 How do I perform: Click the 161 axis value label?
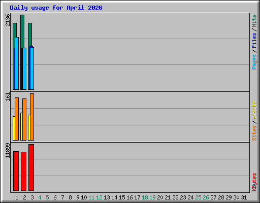(x=8, y=97)
